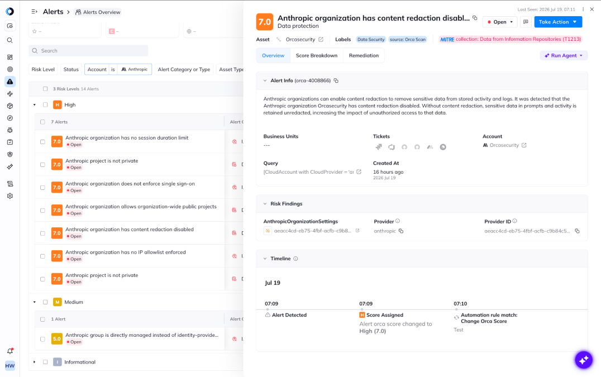The image size is (601, 377).
Task: Select all with the 3 Risk Levels checkbox
Action: click(45, 89)
